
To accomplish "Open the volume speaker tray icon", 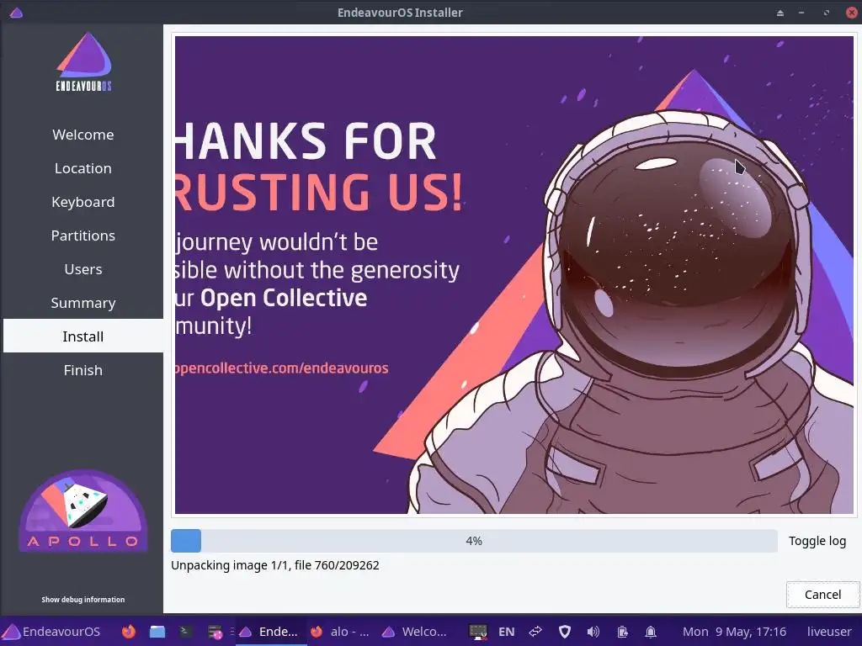I will pos(593,632).
